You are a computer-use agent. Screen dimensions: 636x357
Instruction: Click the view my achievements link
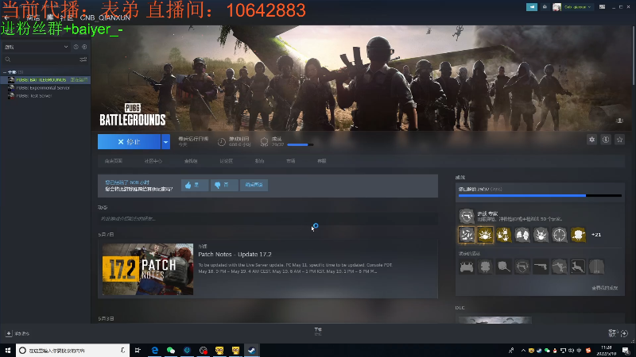605,288
